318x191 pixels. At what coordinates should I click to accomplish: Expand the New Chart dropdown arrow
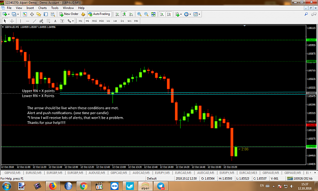coord(9,14)
